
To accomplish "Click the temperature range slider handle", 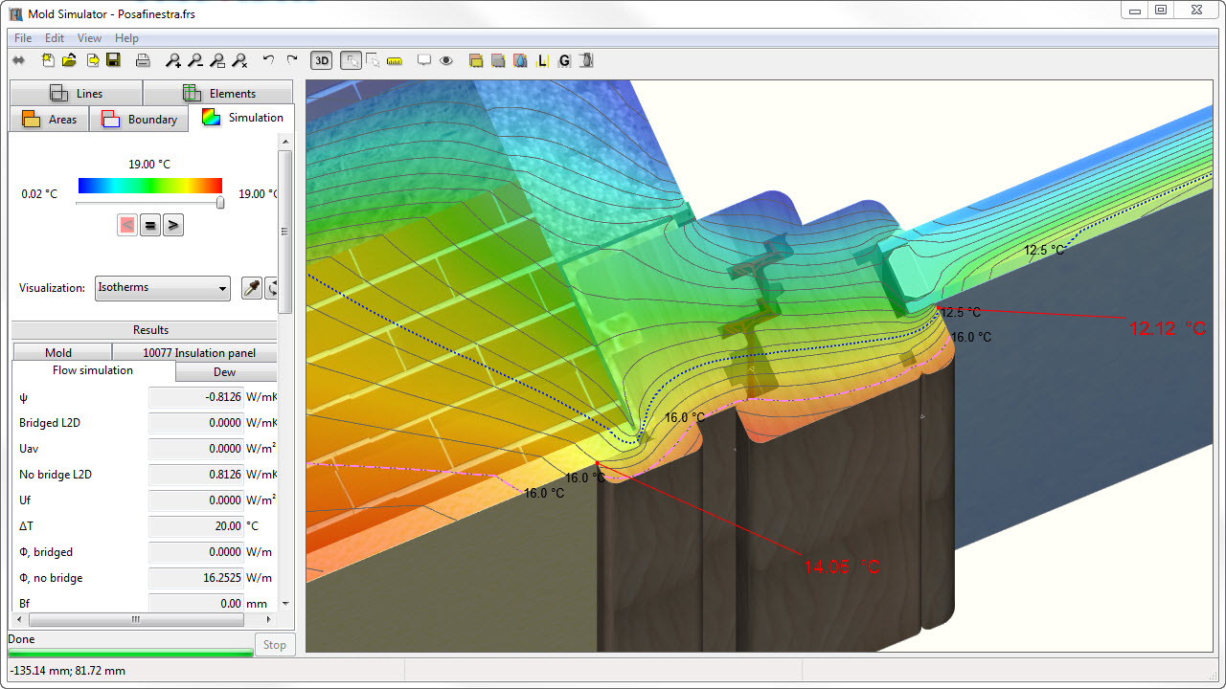I will coord(220,203).
